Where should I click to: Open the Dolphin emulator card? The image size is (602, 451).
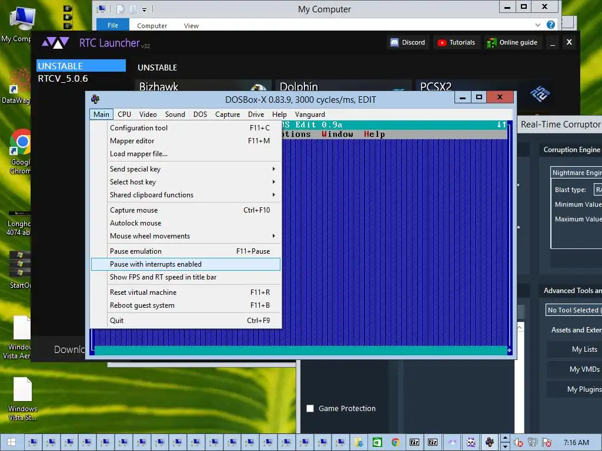coord(343,86)
